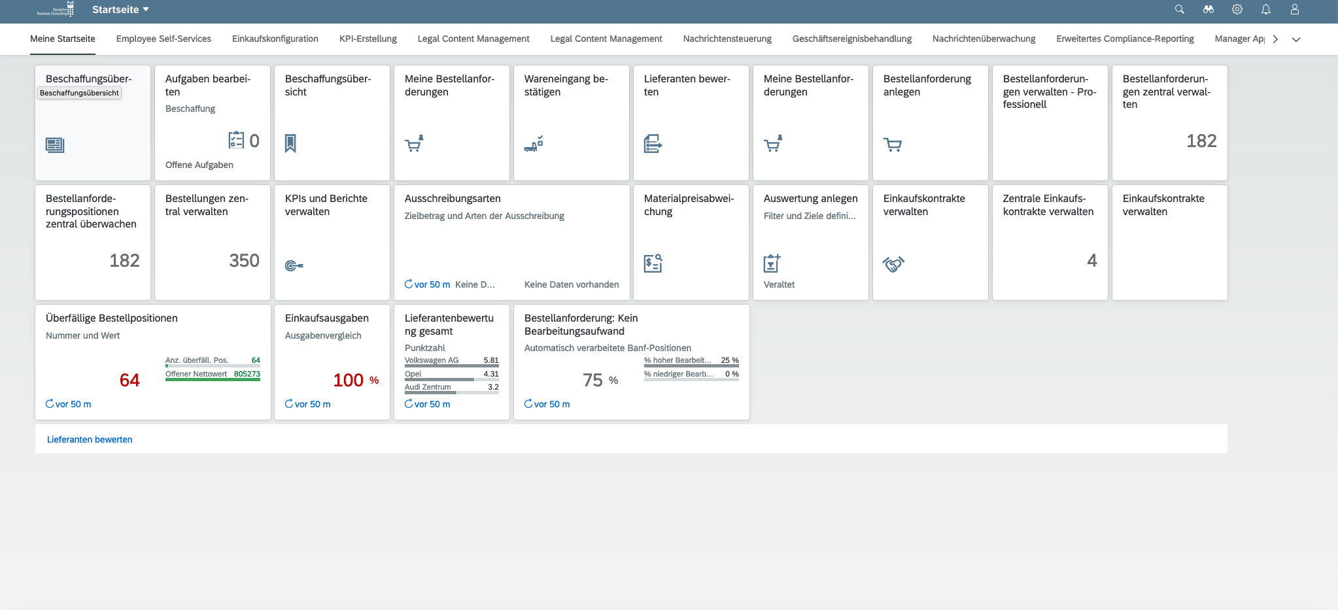Open the KPI-Erstellung tab

coord(368,39)
